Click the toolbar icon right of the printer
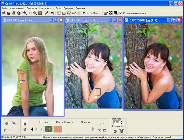184x140 pixels. [19, 13]
